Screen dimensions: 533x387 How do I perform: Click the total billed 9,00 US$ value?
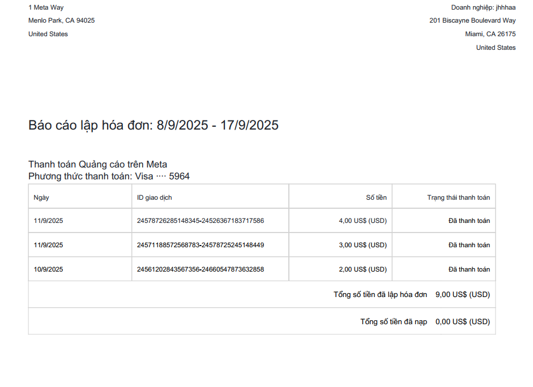[x=463, y=294]
